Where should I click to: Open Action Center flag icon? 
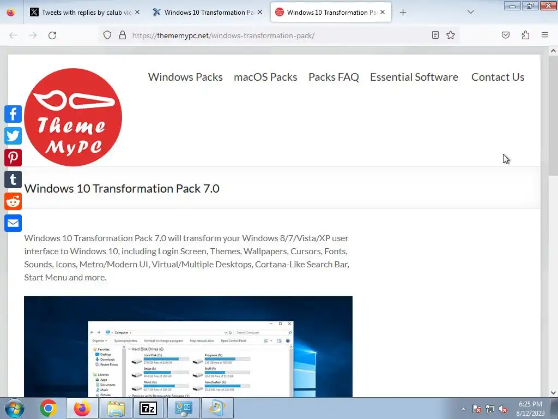tap(477, 409)
